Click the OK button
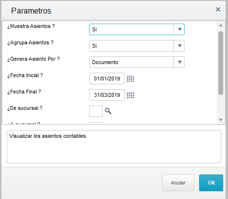Screen dimensions: 228x199 tap(211, 183)
